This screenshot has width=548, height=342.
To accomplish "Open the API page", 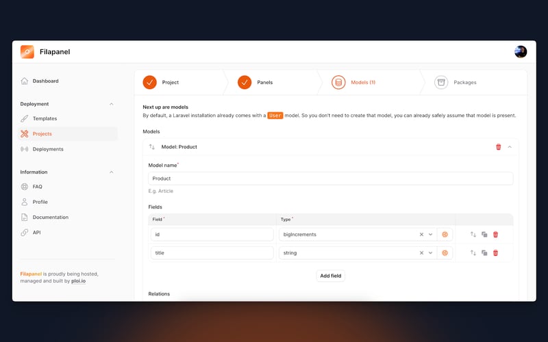I will click(x=37, y=233).
